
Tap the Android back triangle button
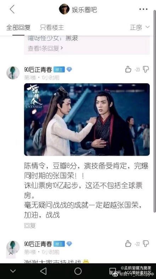pyautogui.click(x=43, y=271)
